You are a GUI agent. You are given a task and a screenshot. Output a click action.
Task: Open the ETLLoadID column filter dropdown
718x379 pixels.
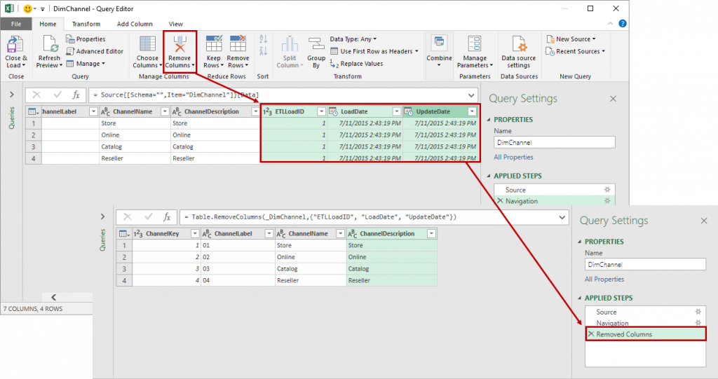click(321, 111)
